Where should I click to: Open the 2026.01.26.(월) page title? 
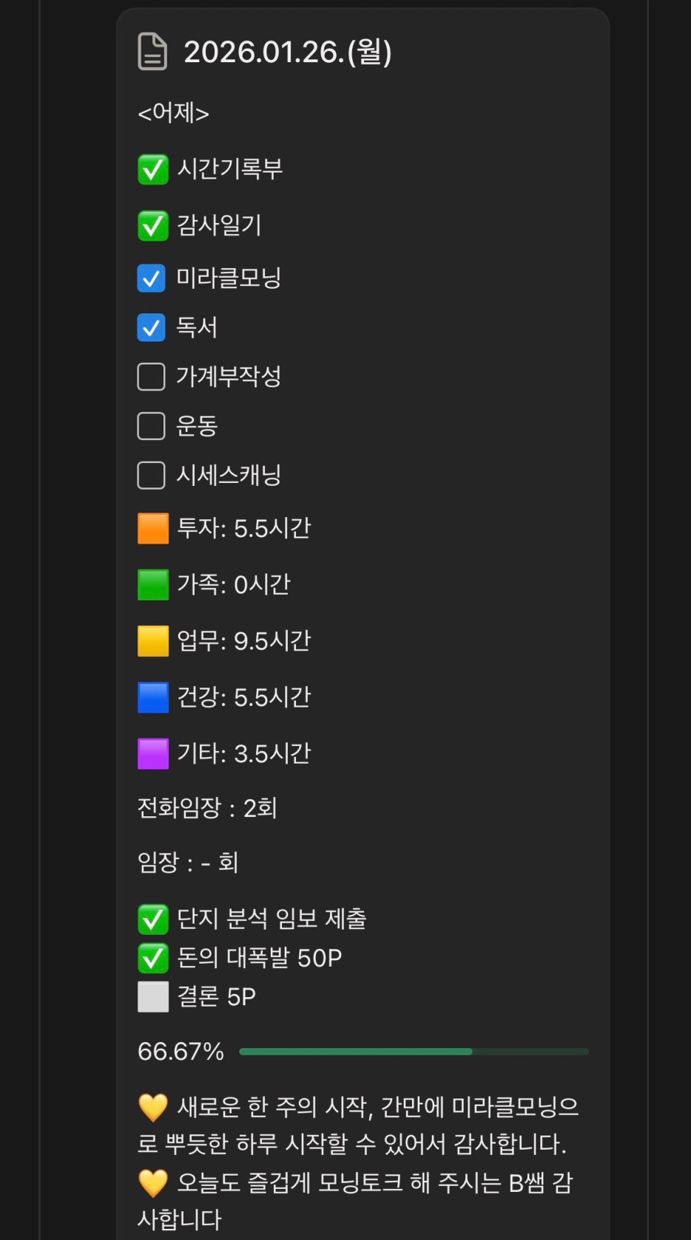[287, 52]
